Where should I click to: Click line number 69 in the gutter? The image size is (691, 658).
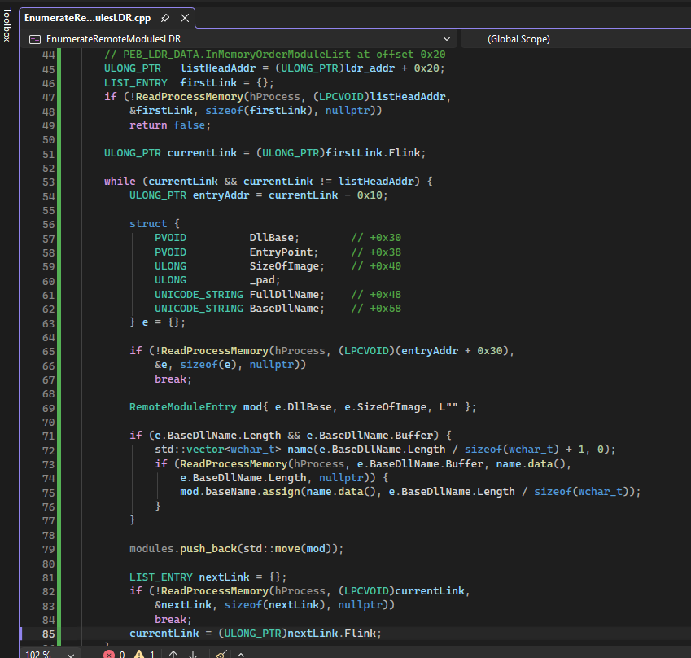49,408
